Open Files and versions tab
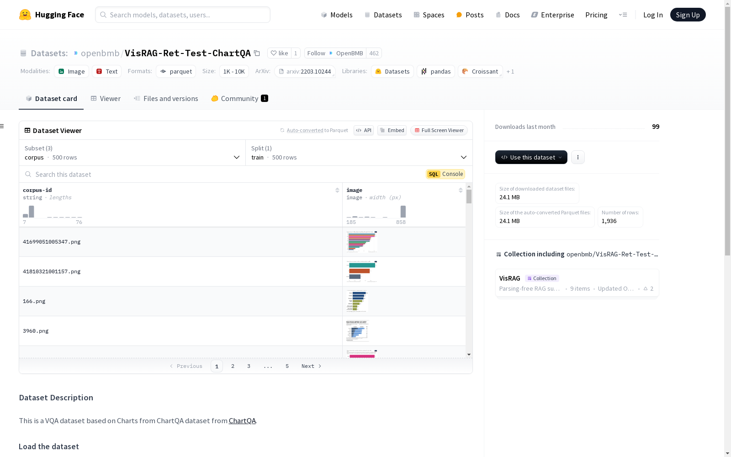Image resolution: width=731 pixels, height=457 pixels. click(x=166, y=99)
